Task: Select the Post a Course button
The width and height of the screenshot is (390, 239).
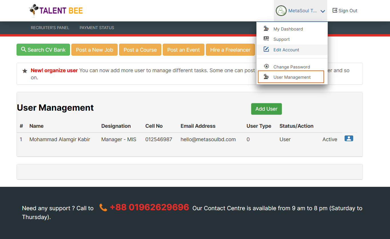Action: pos(140,50)
